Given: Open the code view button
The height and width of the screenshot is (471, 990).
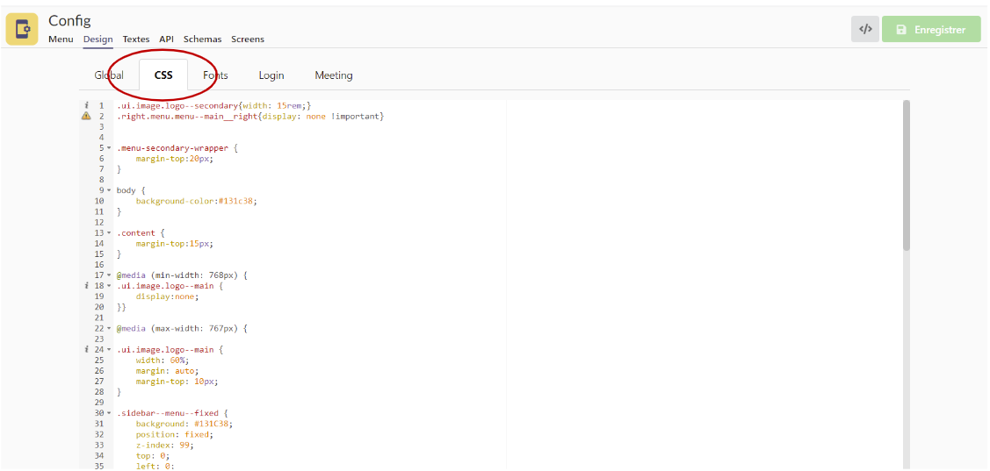Looking at the screenshot, I should (x=864, y=29).
